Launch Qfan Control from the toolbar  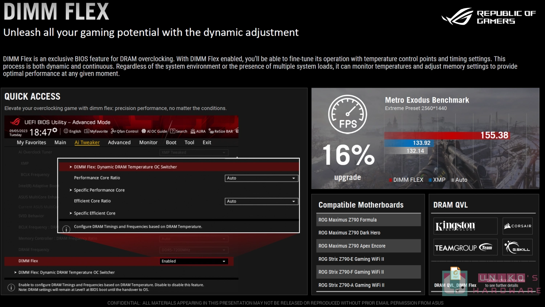coord(125,131)
